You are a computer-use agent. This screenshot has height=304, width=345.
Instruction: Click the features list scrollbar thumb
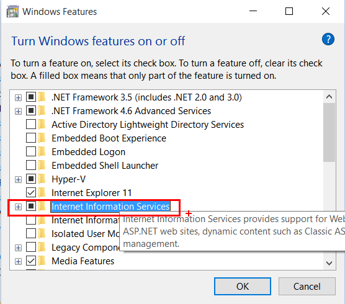[329, 132]
